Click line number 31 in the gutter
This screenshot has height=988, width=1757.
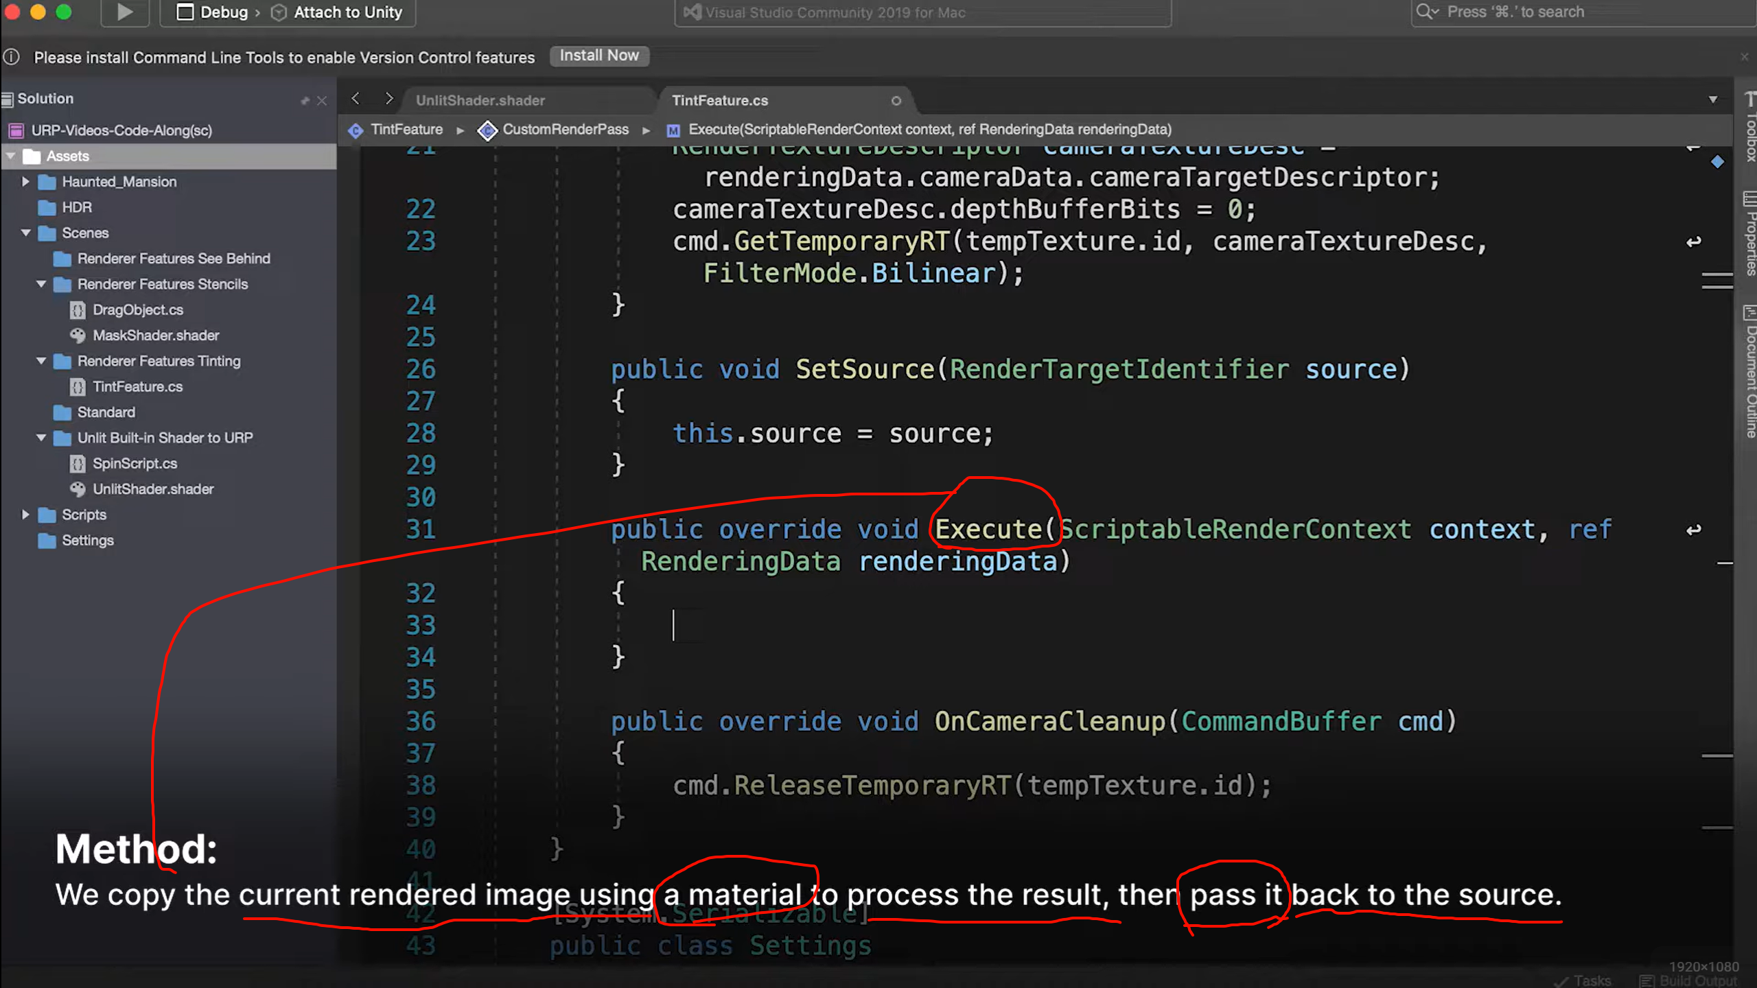click(421, 529)
